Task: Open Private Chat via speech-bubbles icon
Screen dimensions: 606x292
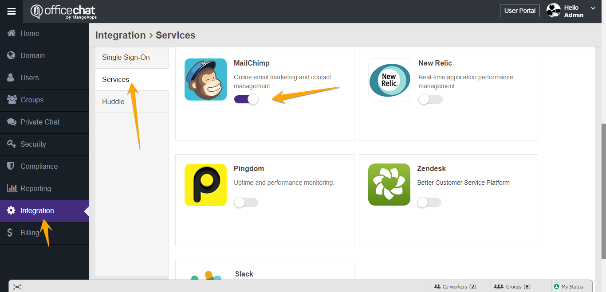Action: point(12,122)
